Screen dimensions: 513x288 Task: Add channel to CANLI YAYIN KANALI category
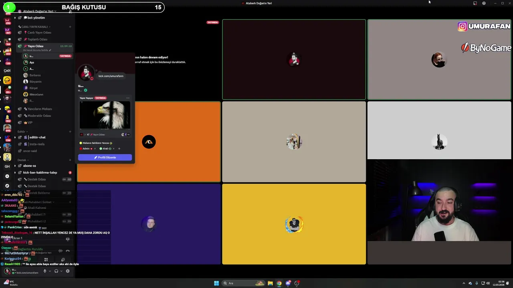coord(70,27)
